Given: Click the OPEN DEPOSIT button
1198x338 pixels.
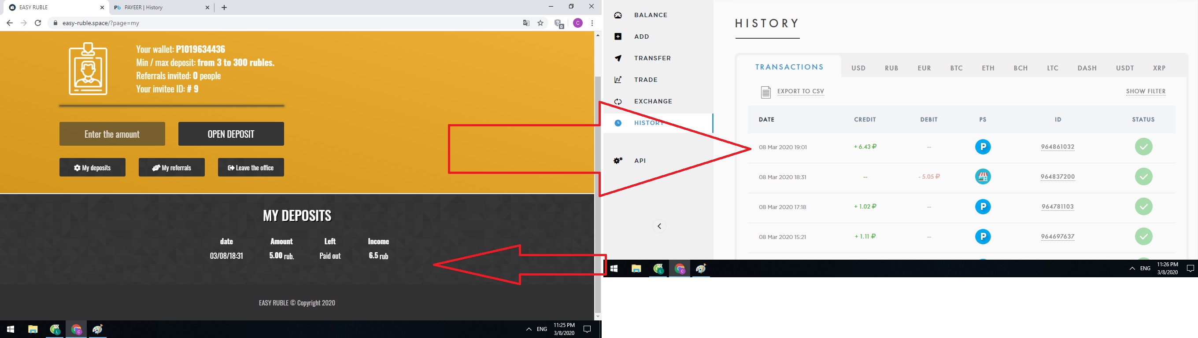Looking at the screenshot, I should (x=231, y=134).
